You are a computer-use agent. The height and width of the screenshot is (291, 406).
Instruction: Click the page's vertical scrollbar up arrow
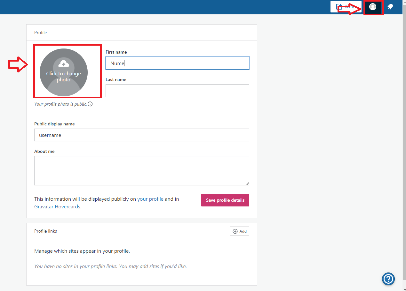click(x=404, y=2)
